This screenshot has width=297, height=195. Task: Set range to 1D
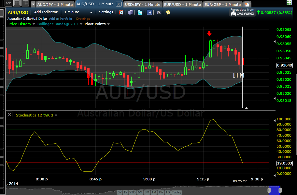168,192
